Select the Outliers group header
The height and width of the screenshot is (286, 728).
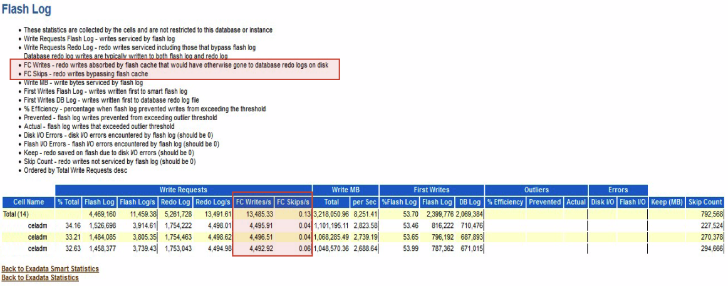click(536, 190)
